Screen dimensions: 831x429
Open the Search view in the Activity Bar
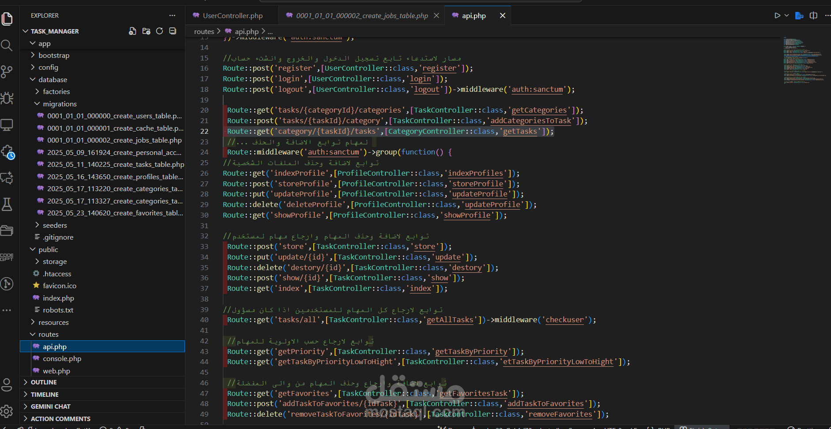point(7,45)
